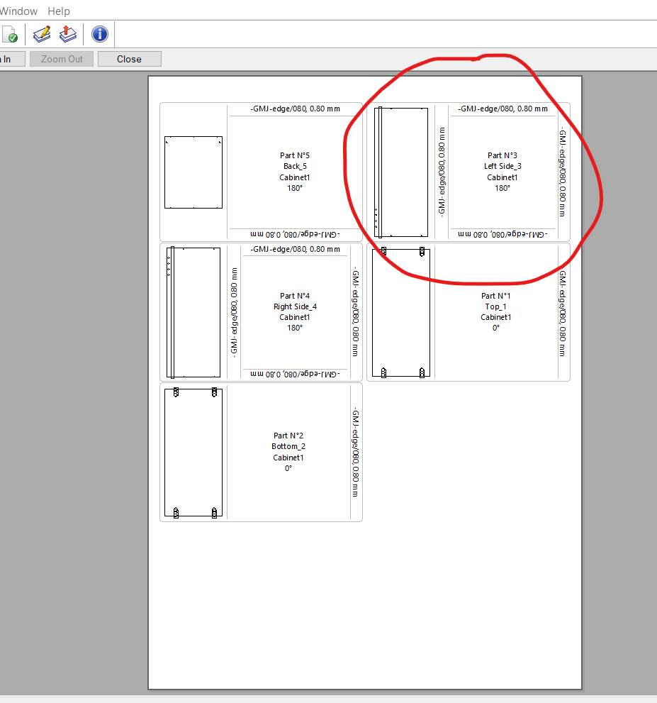657x703 pixels.
Task: Open the Help menu
Action: [59, 11]
